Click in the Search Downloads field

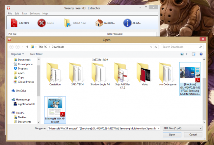pyautogui.click(x=182, y=47)
